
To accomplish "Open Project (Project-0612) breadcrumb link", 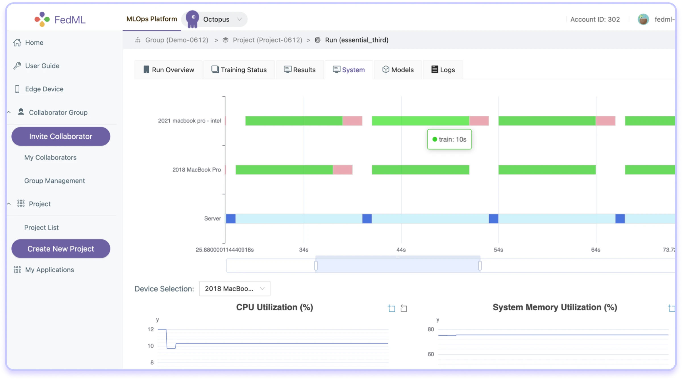I will [x=267, y=40].
